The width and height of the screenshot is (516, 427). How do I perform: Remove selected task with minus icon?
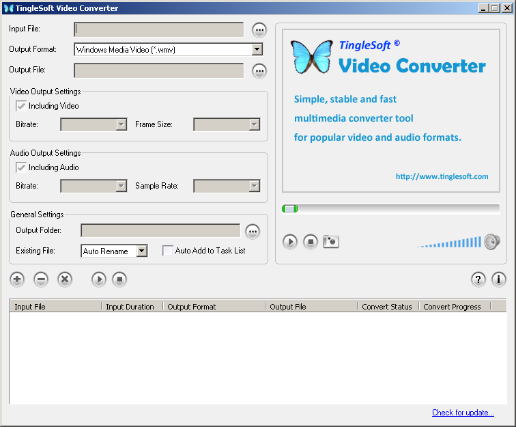41,279
